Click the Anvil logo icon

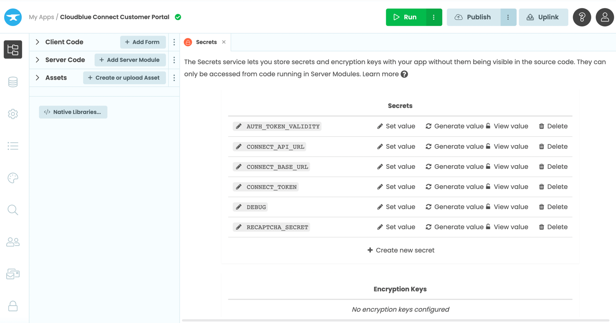click(13, 17)
